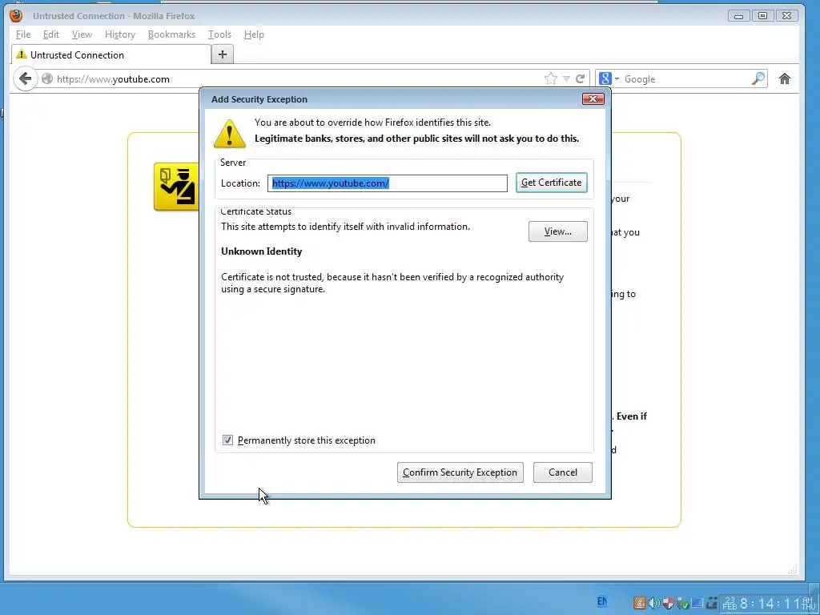Click Confirm Security Exception button
Viewport: 820px width, 615px height.
click(460, 472)
